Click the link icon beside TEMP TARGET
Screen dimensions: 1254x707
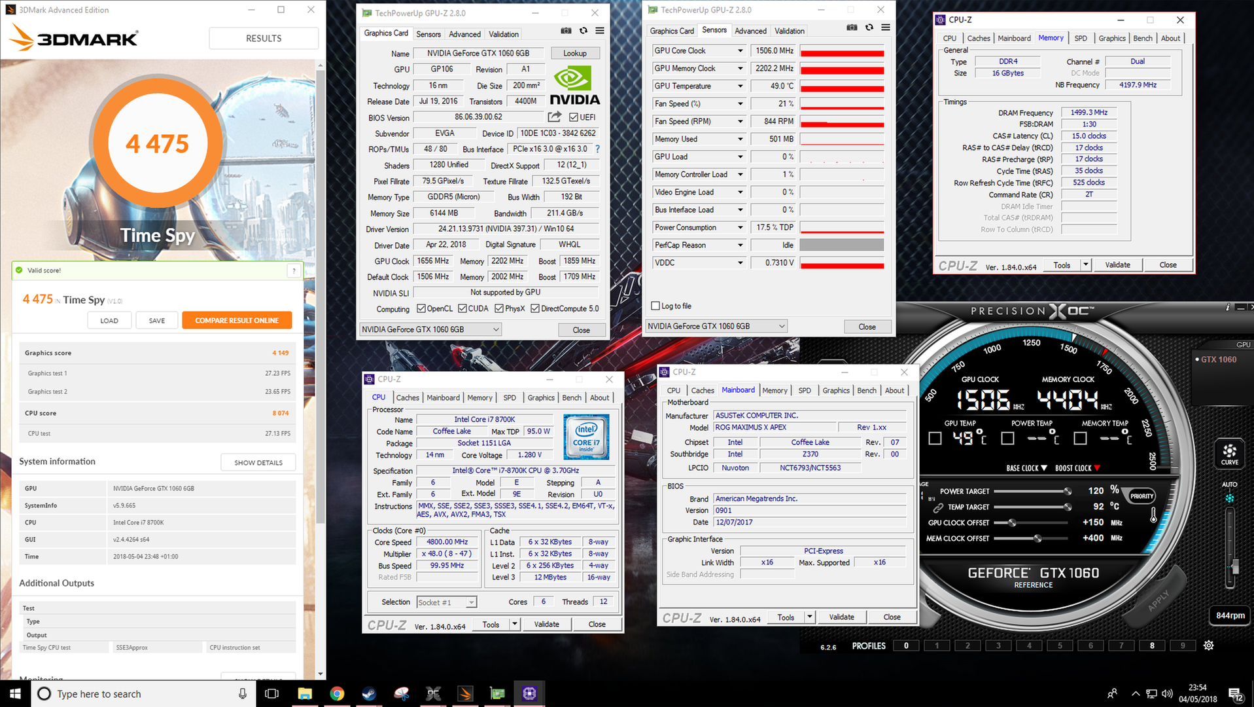(x=938, y=507)
